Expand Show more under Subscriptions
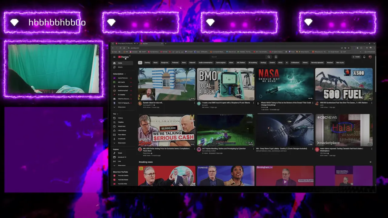The width and height of the screenshot is (388, 218). [x=122, y=107]
